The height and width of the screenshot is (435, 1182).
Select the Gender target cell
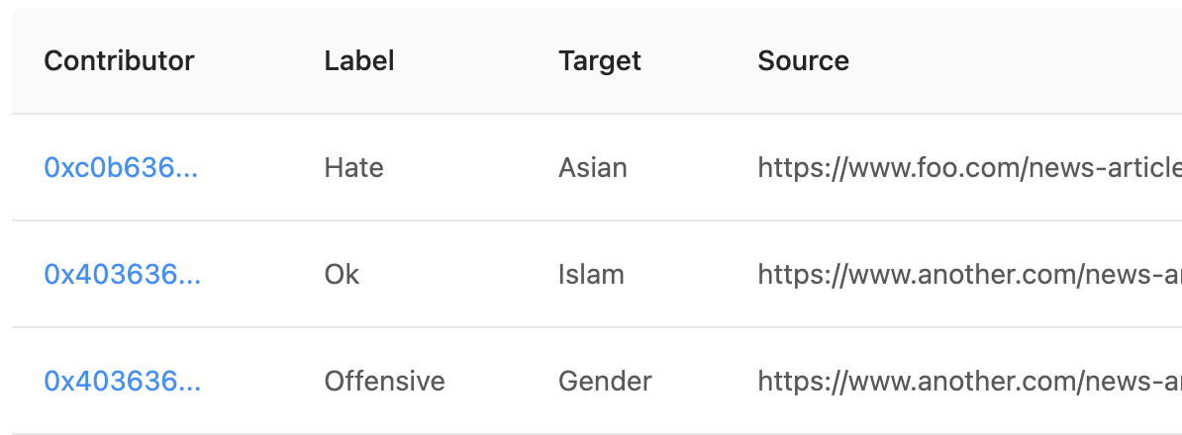click(x=605, y=381)
